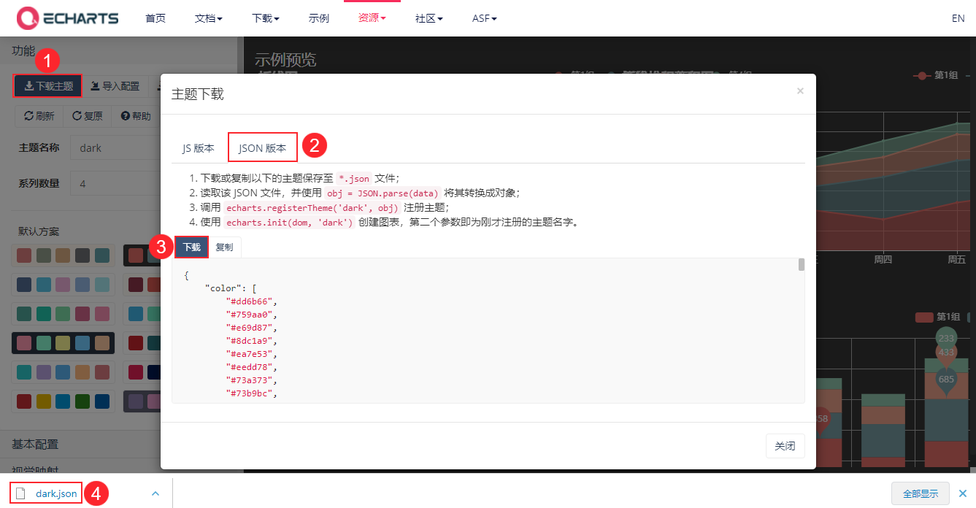Click the "#73b9bc" color code line
Viewport: 976px width, 508px height.
click(253, 393)
